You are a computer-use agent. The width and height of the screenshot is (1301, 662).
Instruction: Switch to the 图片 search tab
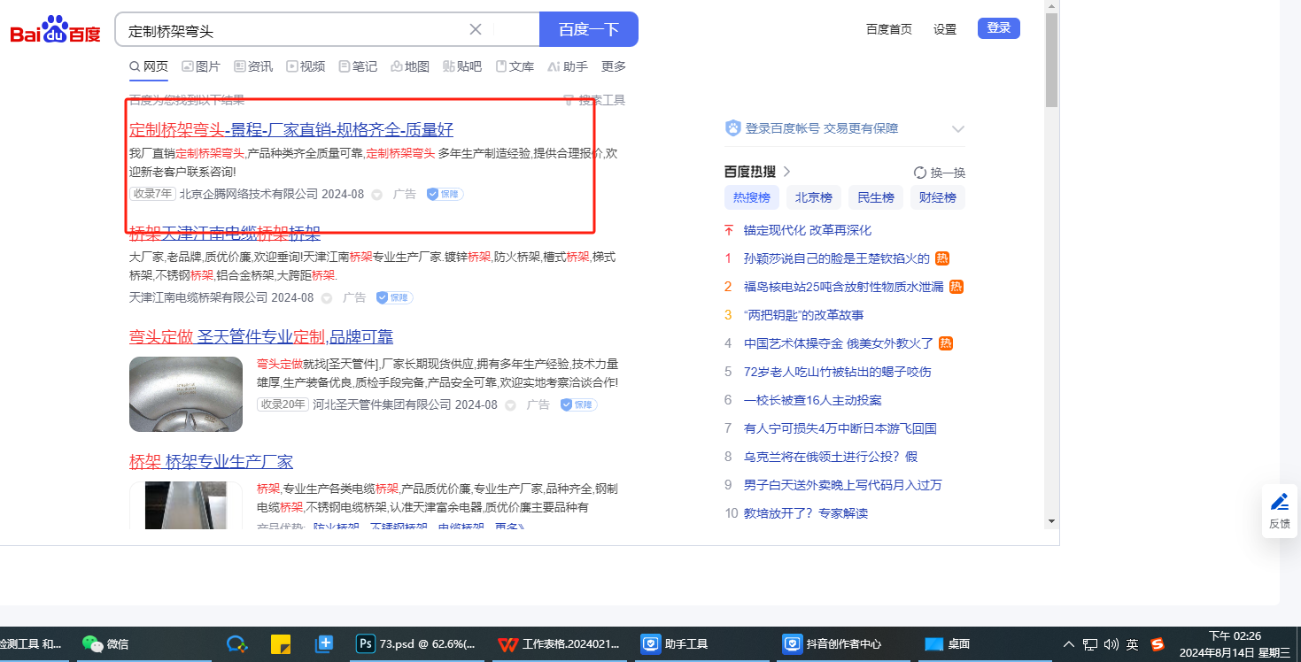201,66
